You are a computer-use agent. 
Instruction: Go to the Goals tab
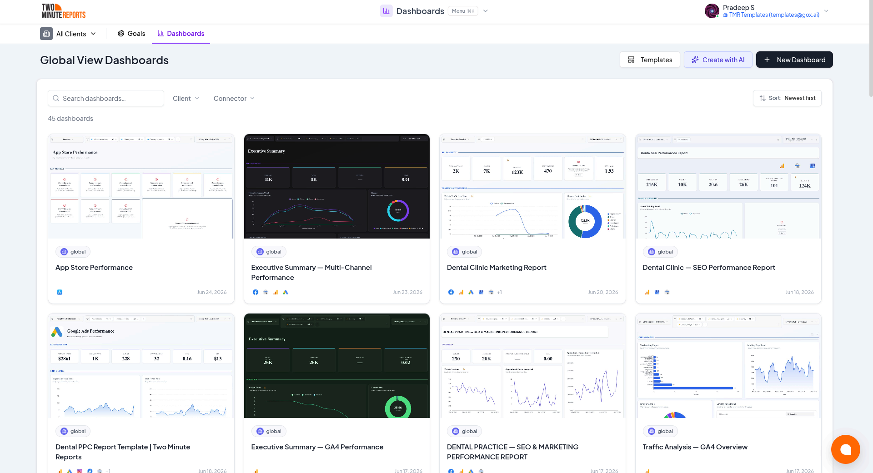click(x=131, y=34)
